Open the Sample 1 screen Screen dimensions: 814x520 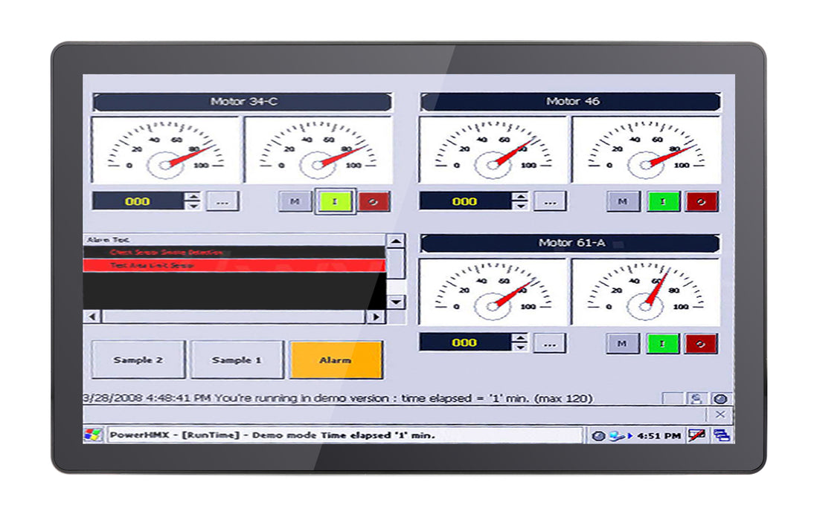point(237,360)
